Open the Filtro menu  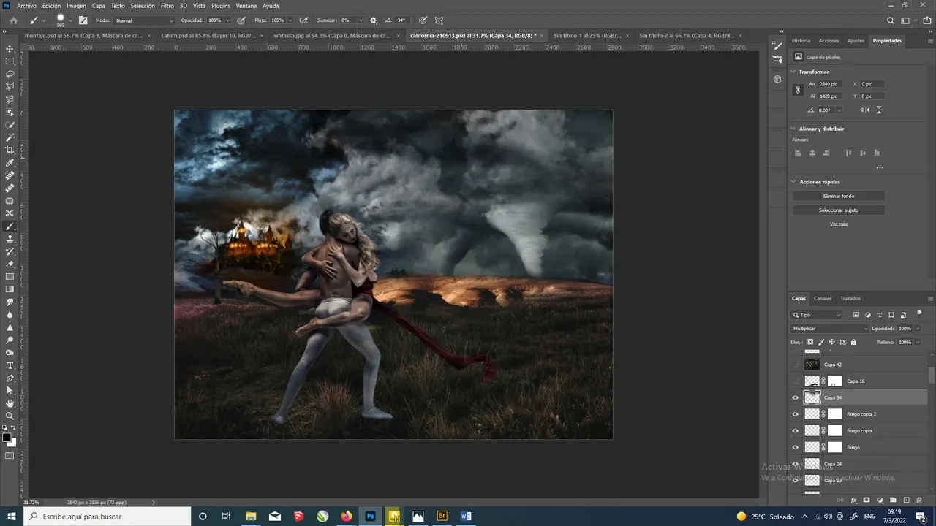point(167,5)
